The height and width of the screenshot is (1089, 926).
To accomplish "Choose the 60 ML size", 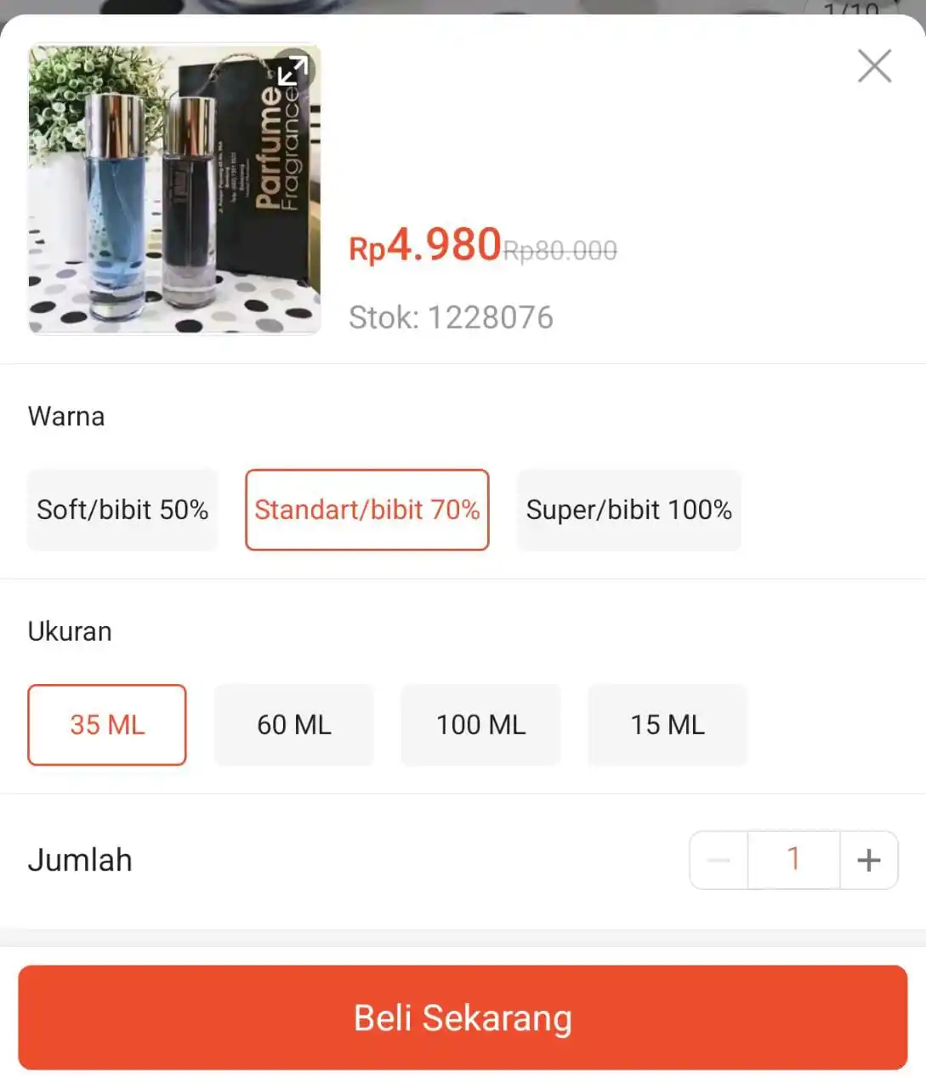I will click(294, 725).
